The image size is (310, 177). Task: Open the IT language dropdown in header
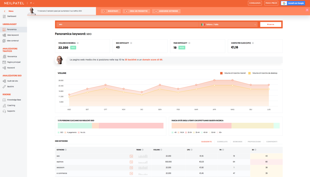point(32,3)
